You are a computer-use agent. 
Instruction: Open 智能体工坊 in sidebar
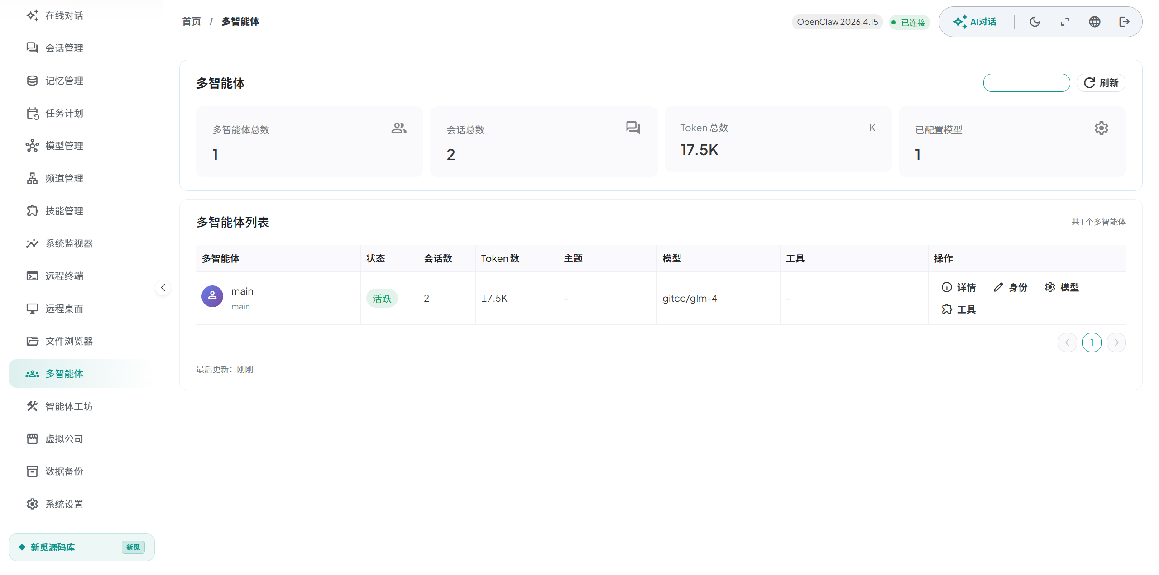click(69, 406)
